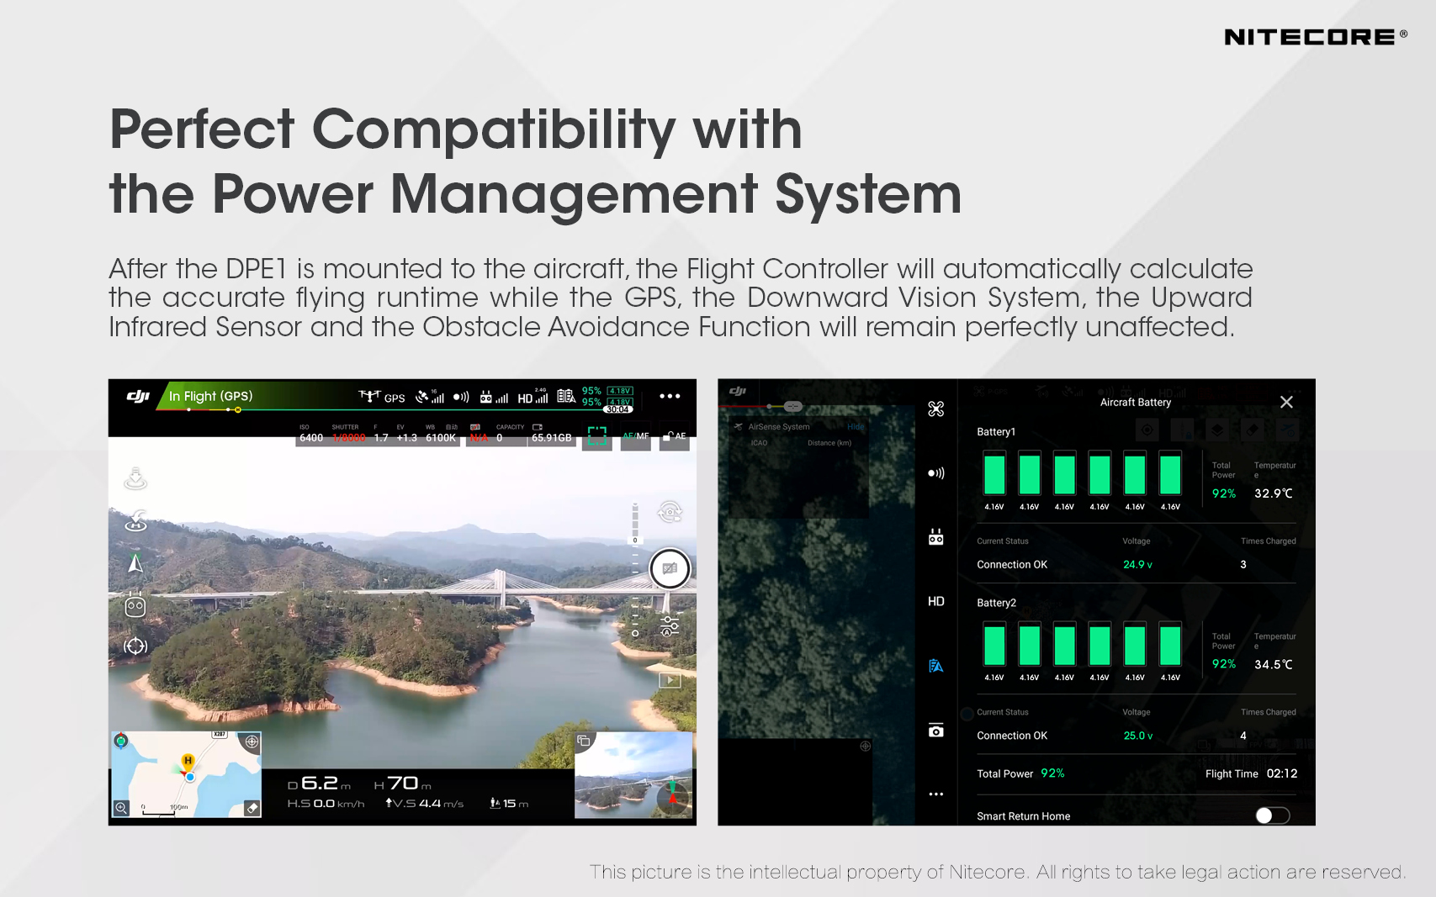The width and height of the screenshot is (1436, 897).
Task: Open camera settings sliders icon
Action: click(x=670, y=625)
